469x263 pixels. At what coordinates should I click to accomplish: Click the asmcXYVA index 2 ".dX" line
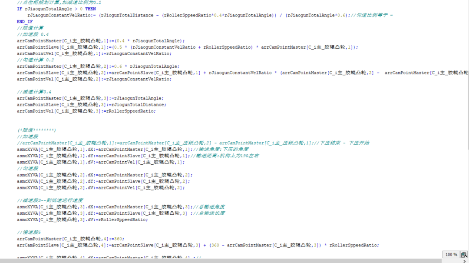pyautogui.click(x=105, y=175)
